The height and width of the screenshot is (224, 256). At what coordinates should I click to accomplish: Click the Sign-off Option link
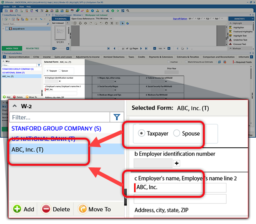tap(180, 19)
